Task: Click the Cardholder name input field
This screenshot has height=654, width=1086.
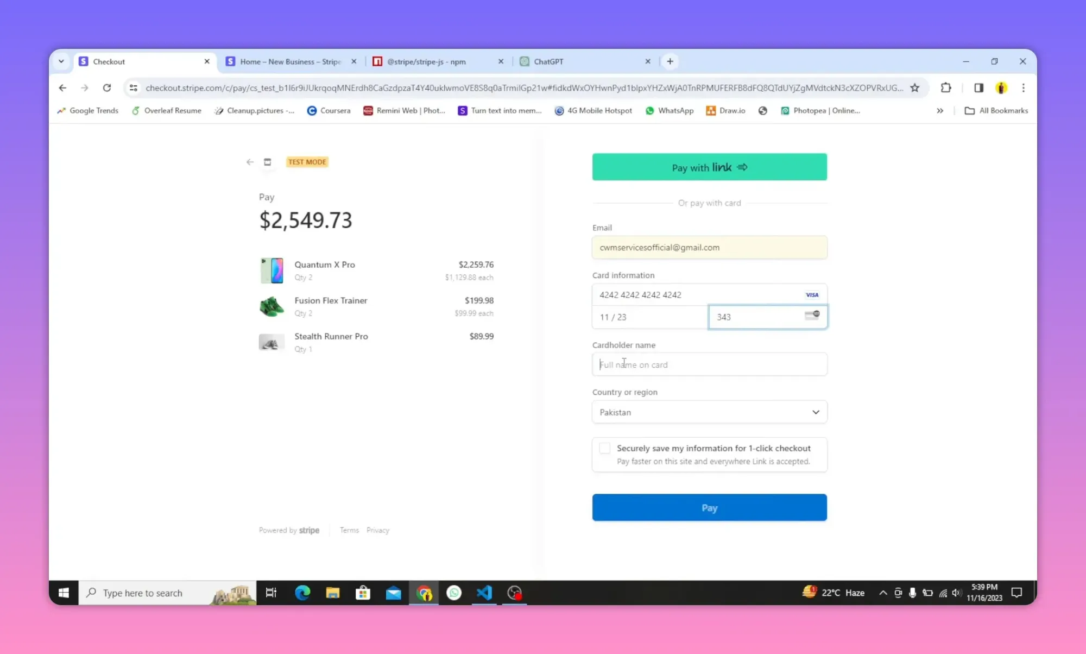Action: [x=709, y=364]
